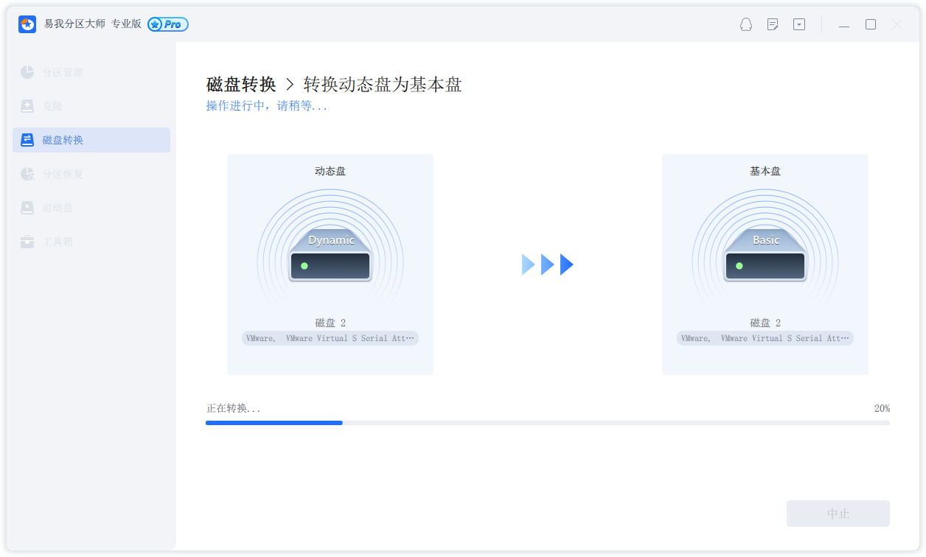Click the VMware label under 基本盘
The width and height of the screenshot is (926, 557).
[765, 338]
